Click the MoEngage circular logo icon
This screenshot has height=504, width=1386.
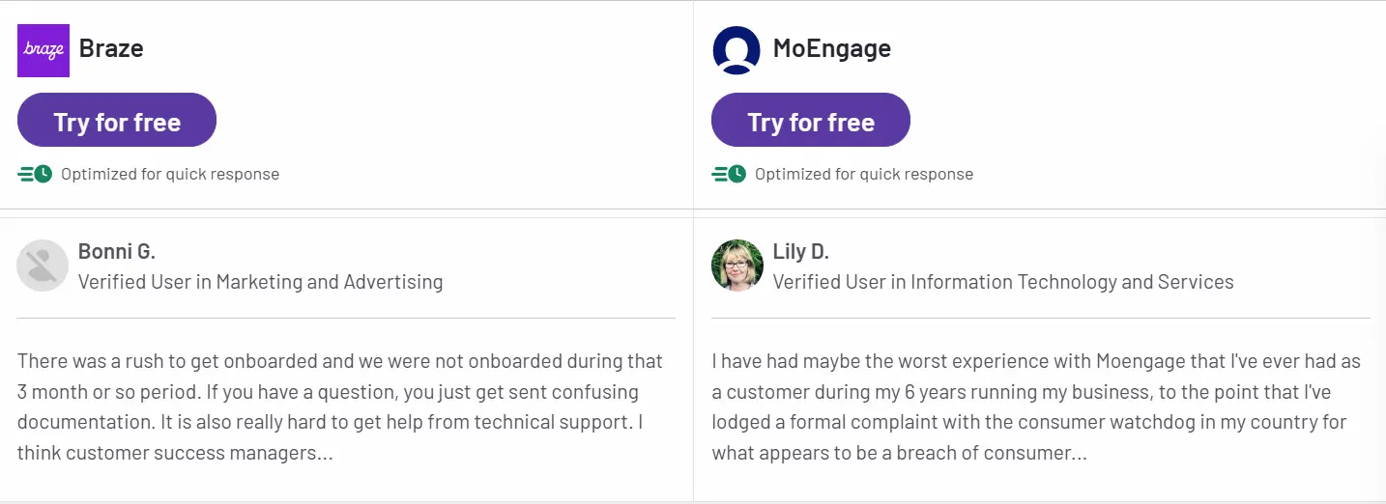736,50
